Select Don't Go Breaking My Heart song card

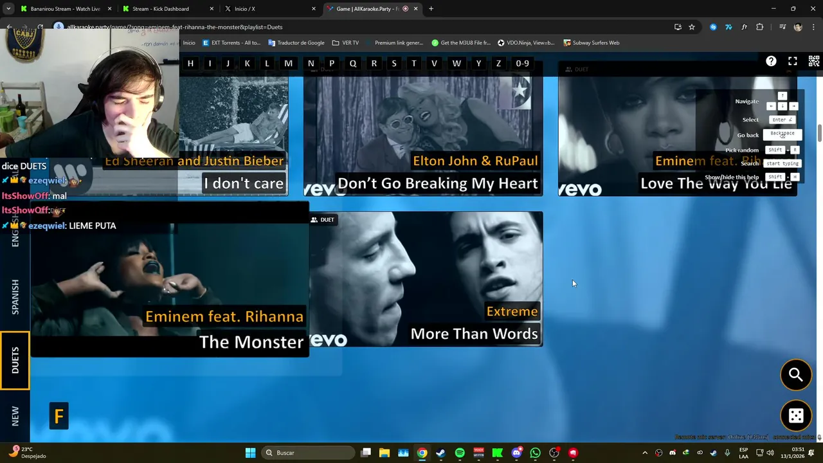(423, 129)
